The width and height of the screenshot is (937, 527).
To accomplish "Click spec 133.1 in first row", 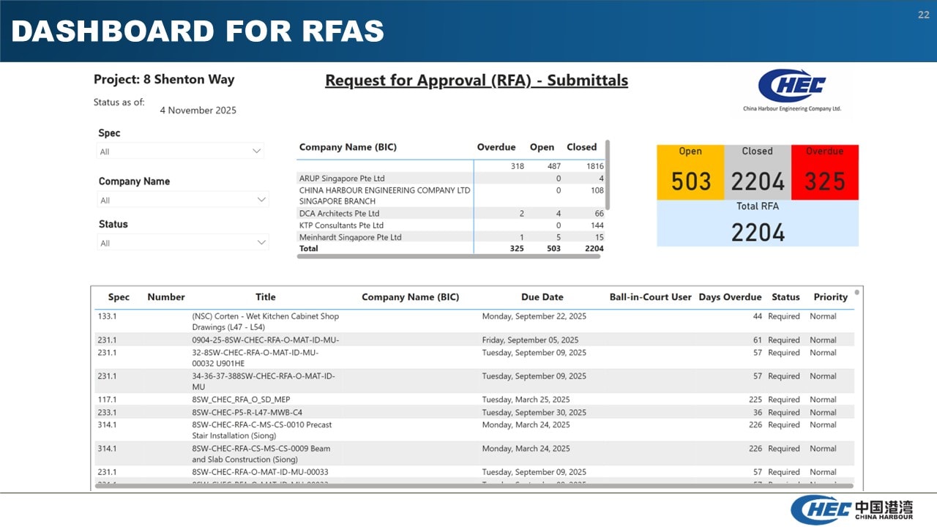I will 107,316.
